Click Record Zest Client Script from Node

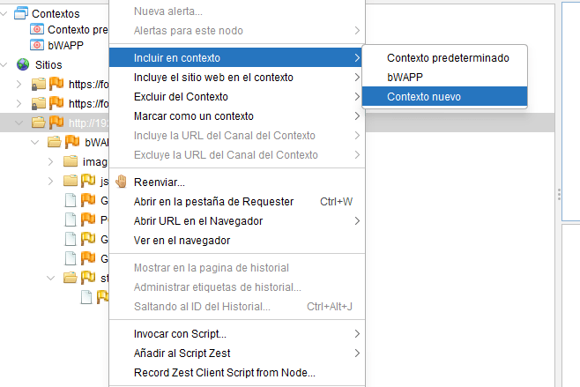[224, 373]
